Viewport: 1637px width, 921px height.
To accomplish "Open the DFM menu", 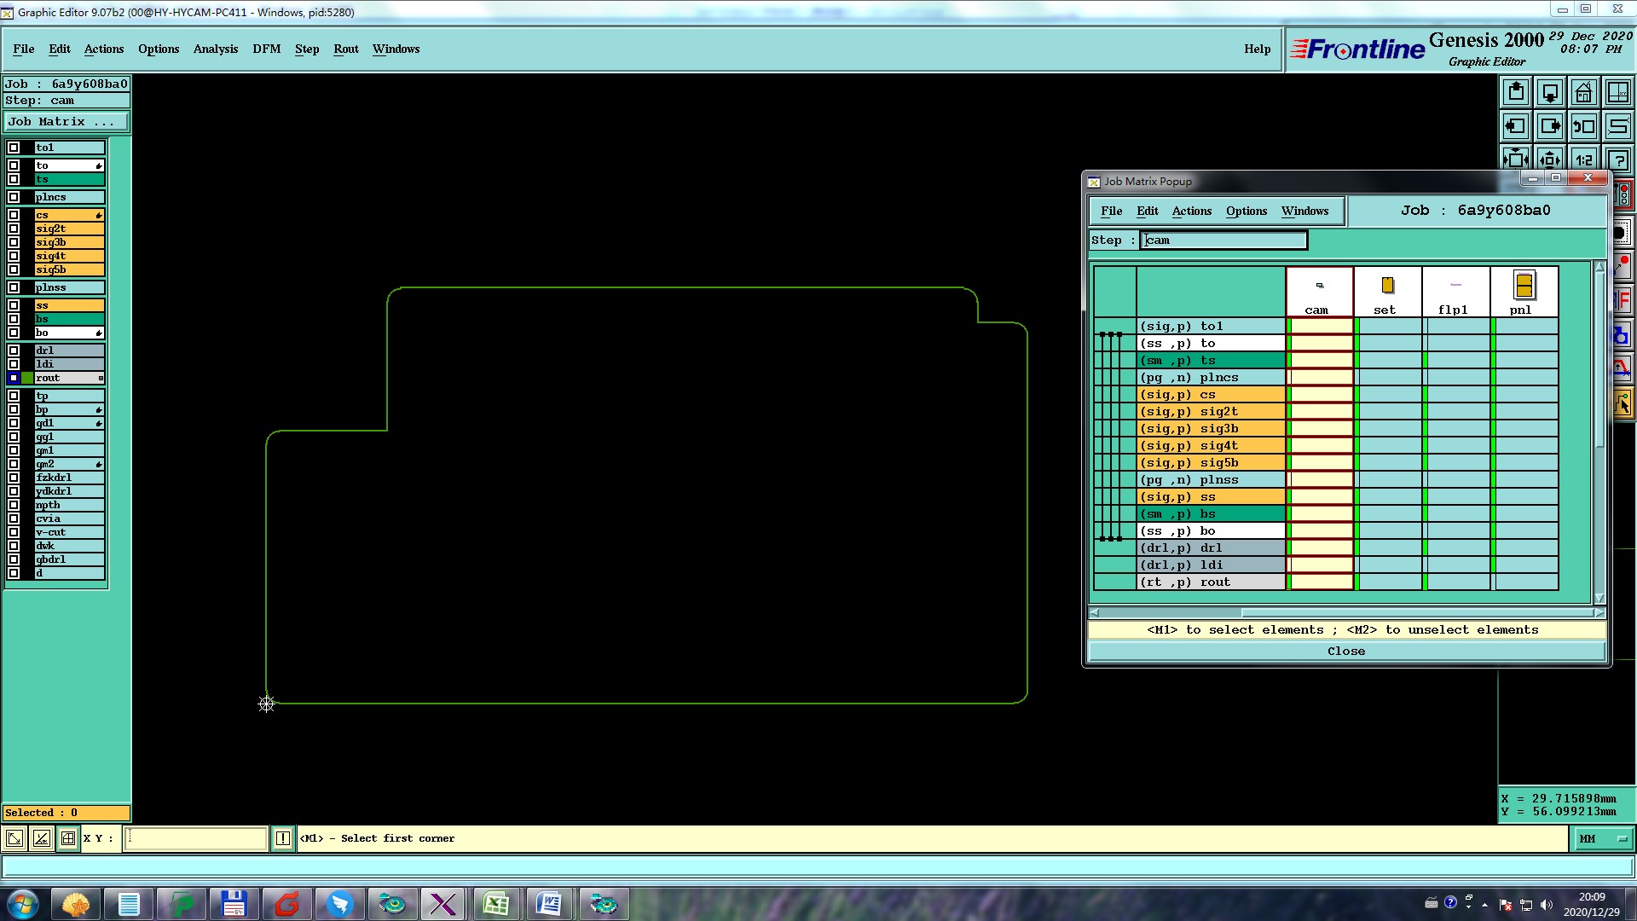I will (x=266, y=49).
